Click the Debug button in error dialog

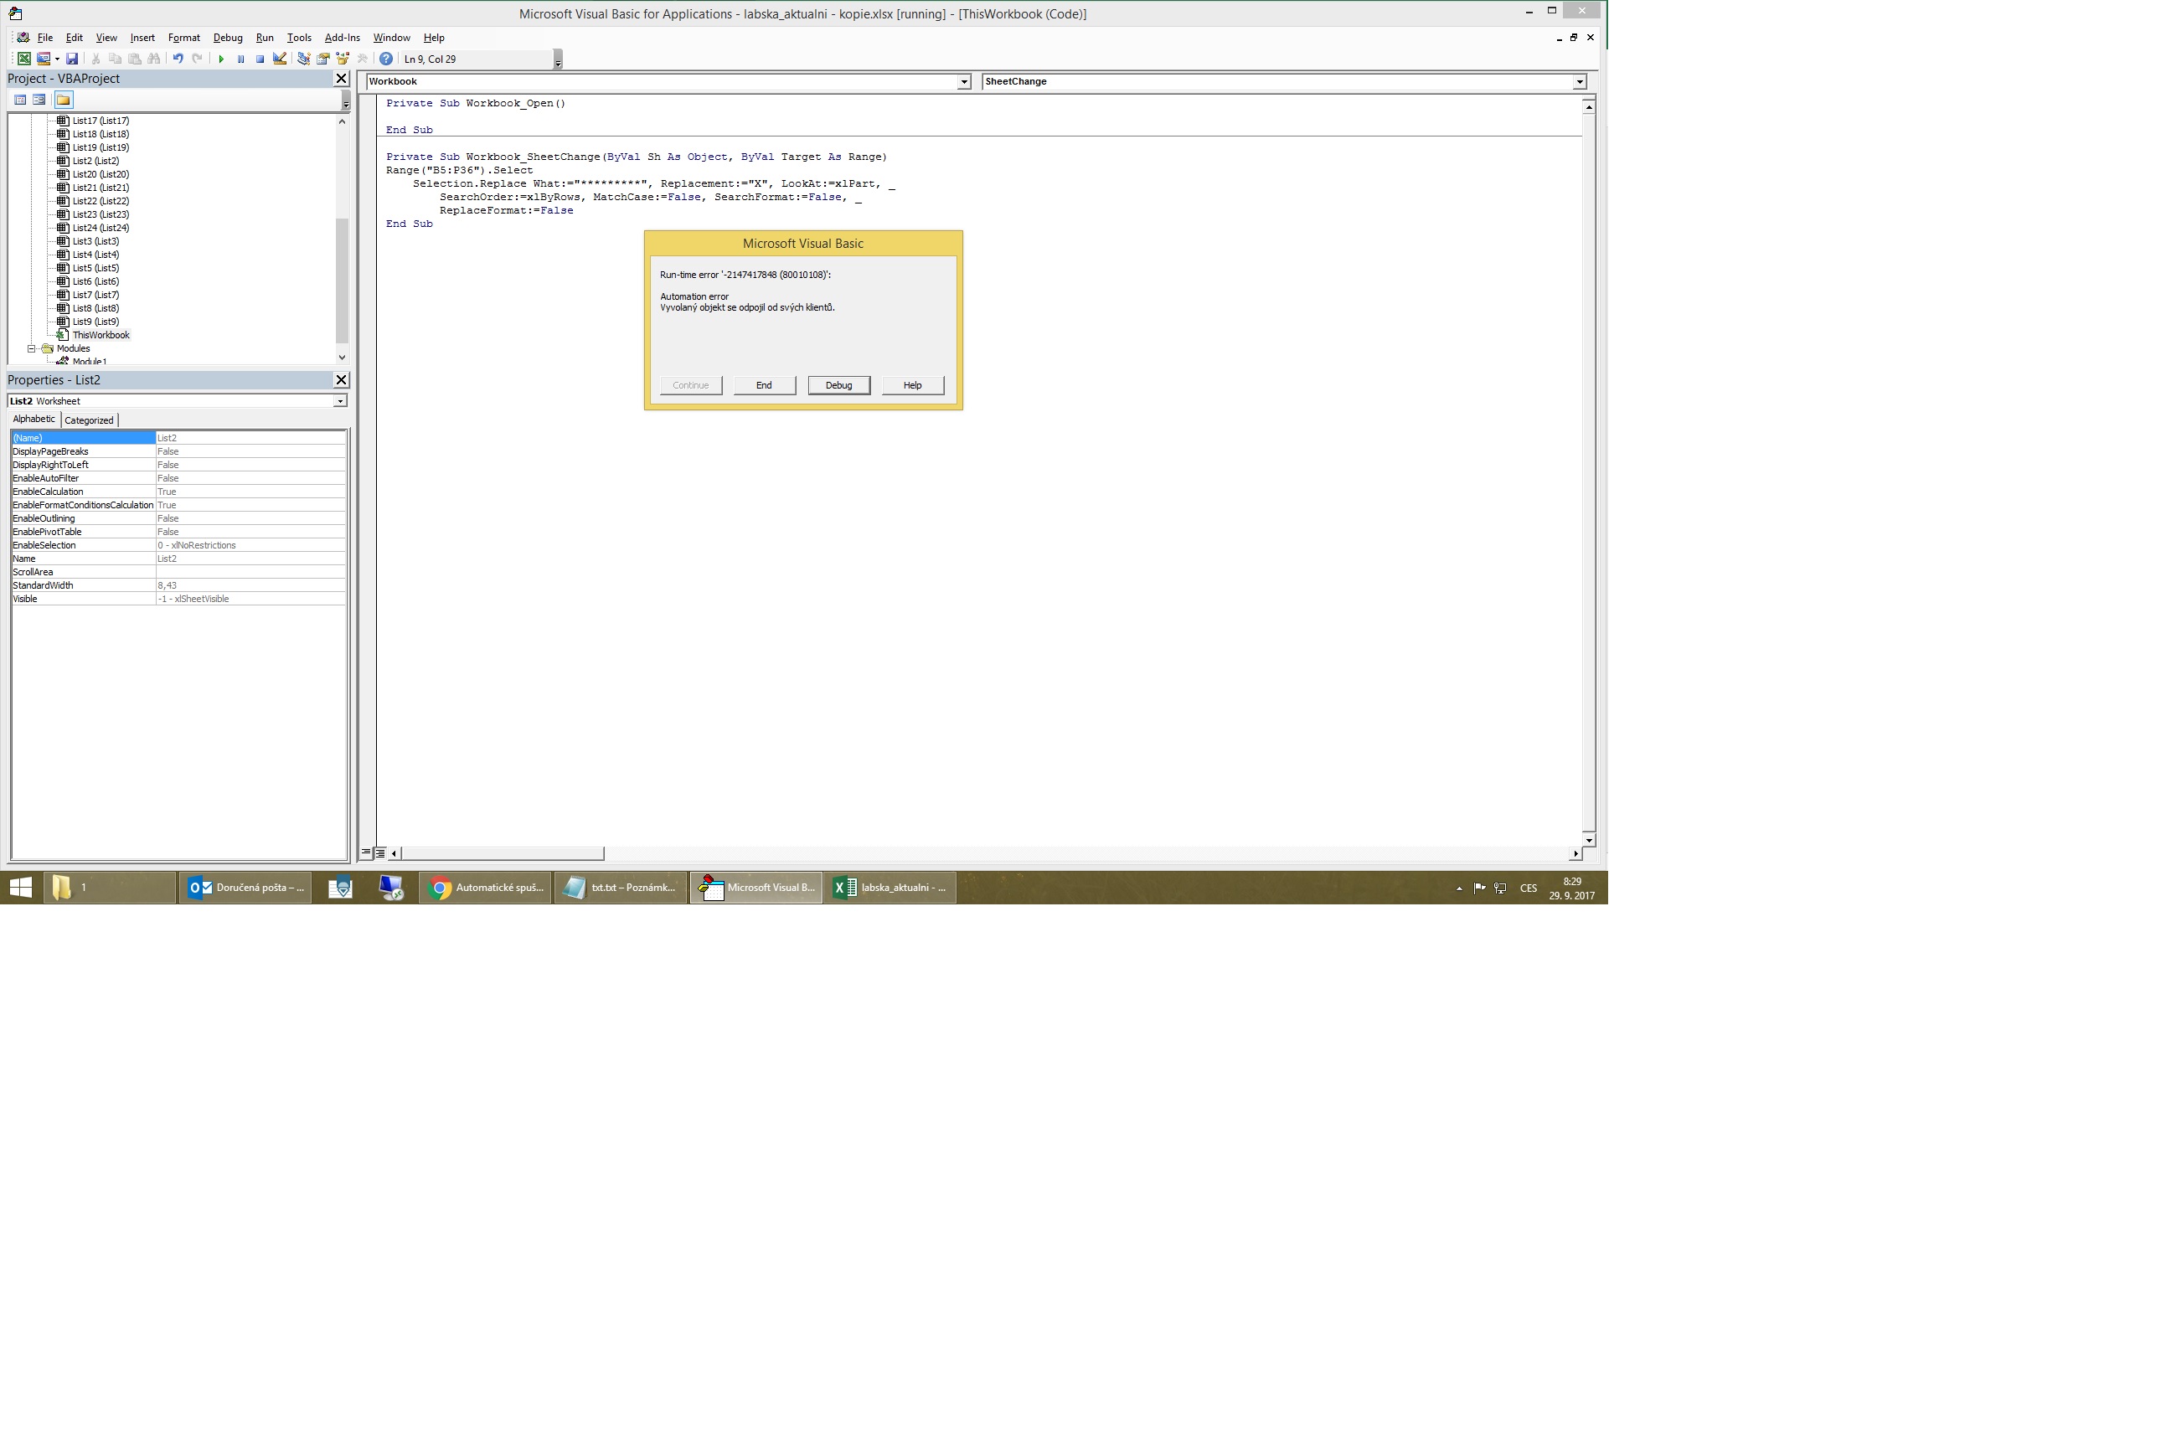838,385
